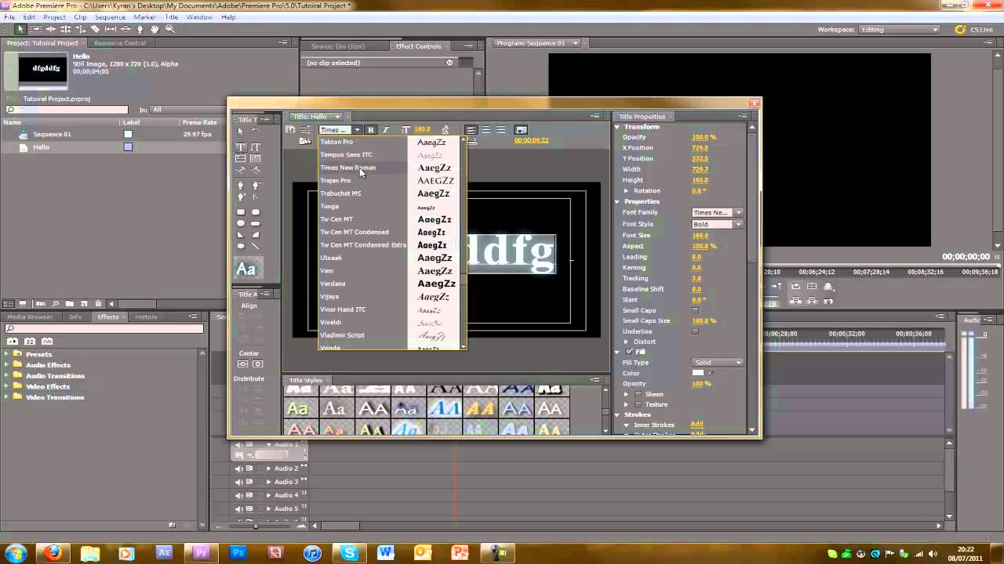Image resolution: width=1004 pixels, height=564 pixels.
Task: Add an Inner Stroke
Action: pos(697,425)
